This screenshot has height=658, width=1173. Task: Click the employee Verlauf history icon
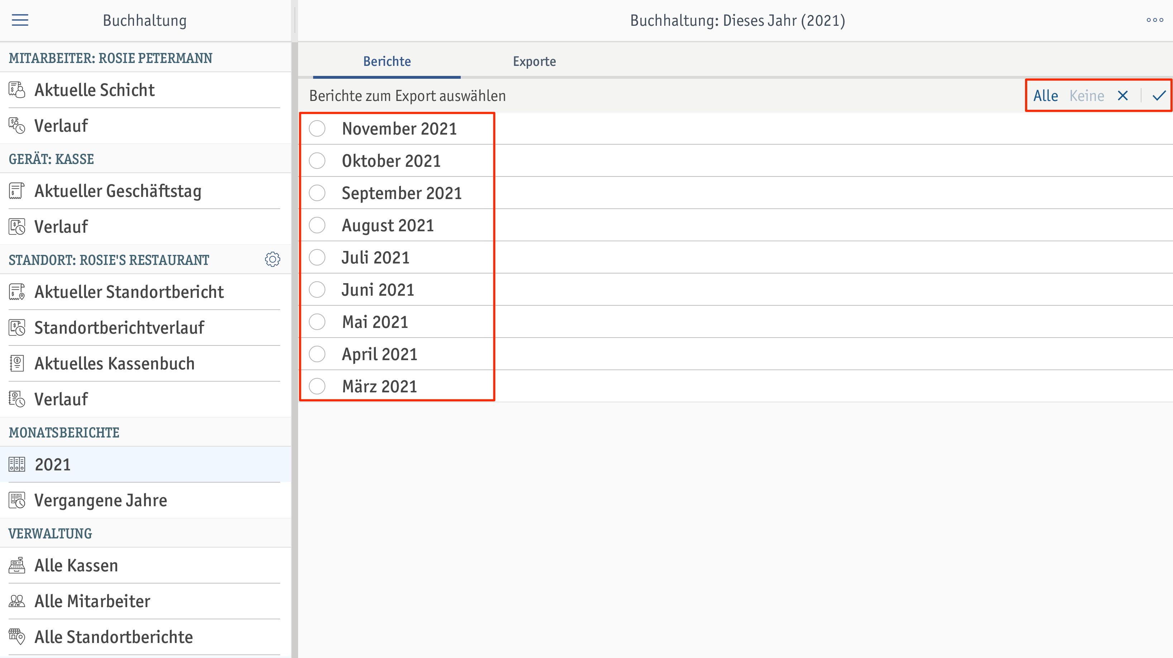(17, 126)
